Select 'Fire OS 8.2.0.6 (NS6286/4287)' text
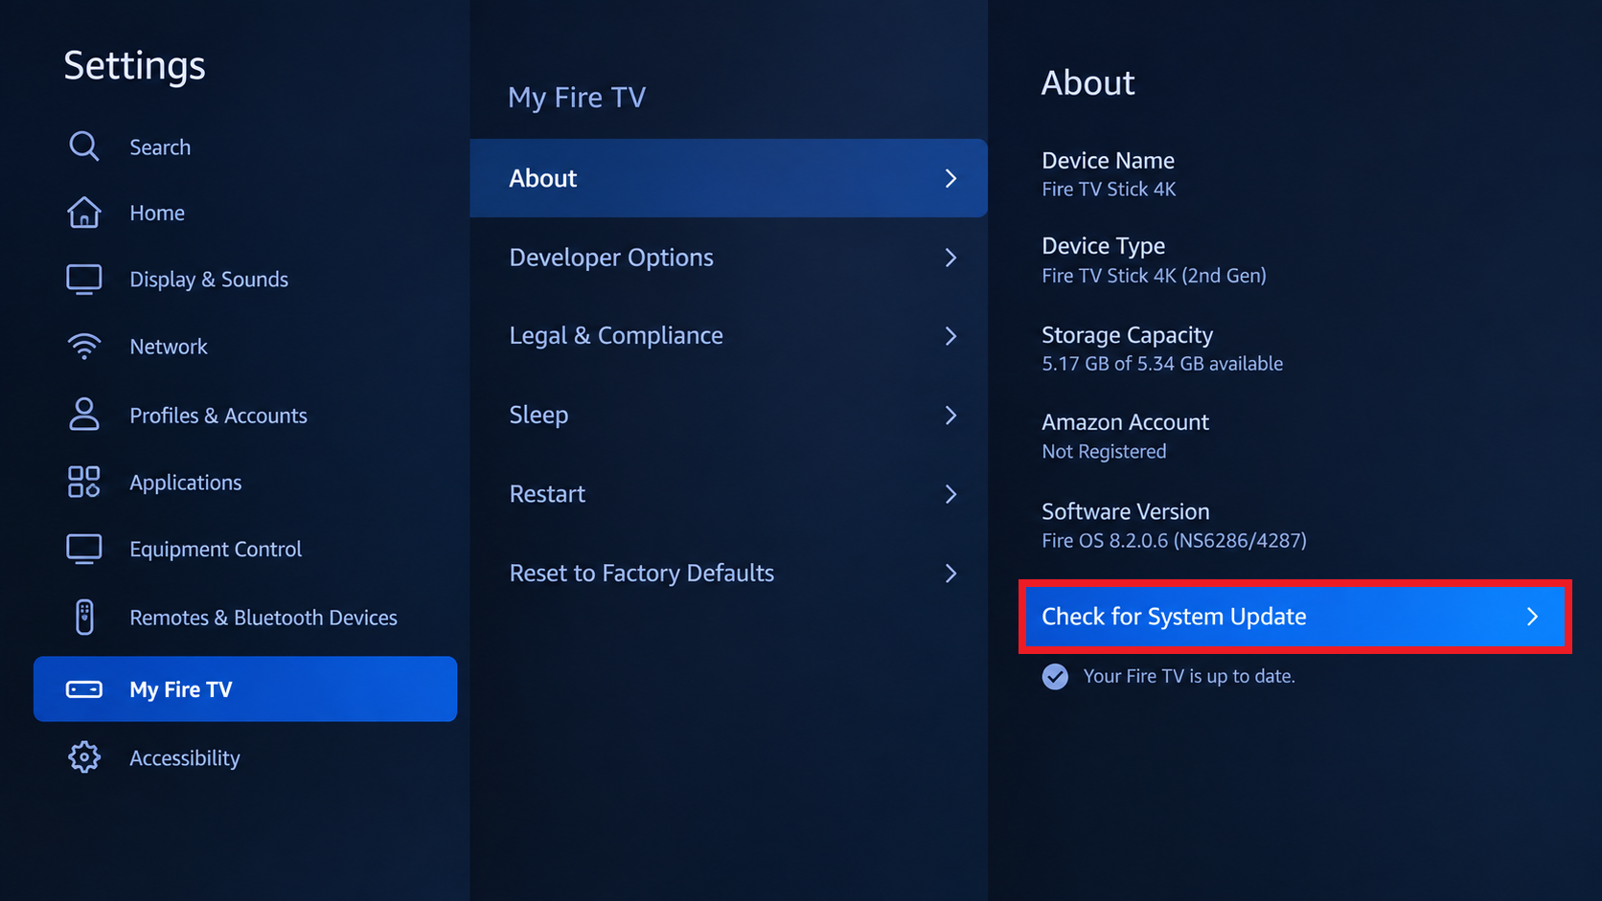The image size is (1602, 901). pos(1174,541)
